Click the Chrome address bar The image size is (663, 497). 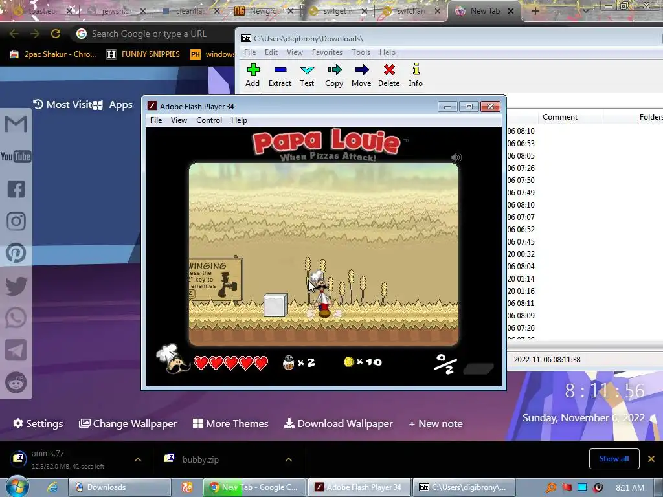[152, 34]
